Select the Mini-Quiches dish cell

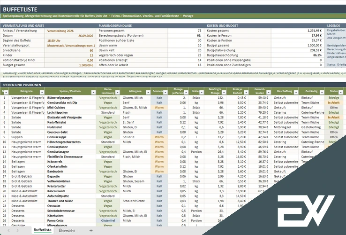[x=70, y=108]
